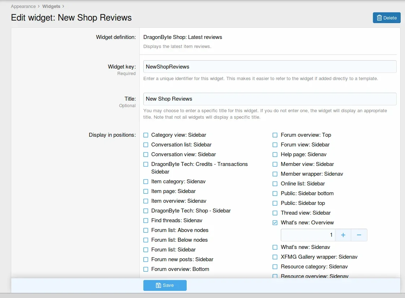The width and height of the screenshot is (405, 298).
Task: Click 'Displays the latest item reviews.' description
Action: (177, 47)
